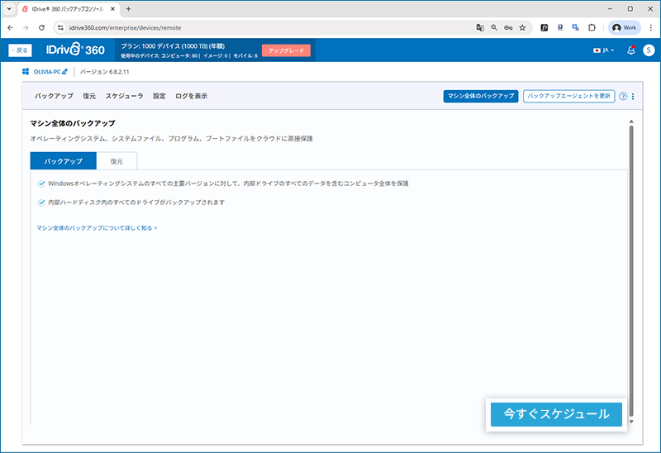The height and width of the screenshot is (453, 661).
Task: Open the user account avatar menu
Action: click(x=648, y=50)
